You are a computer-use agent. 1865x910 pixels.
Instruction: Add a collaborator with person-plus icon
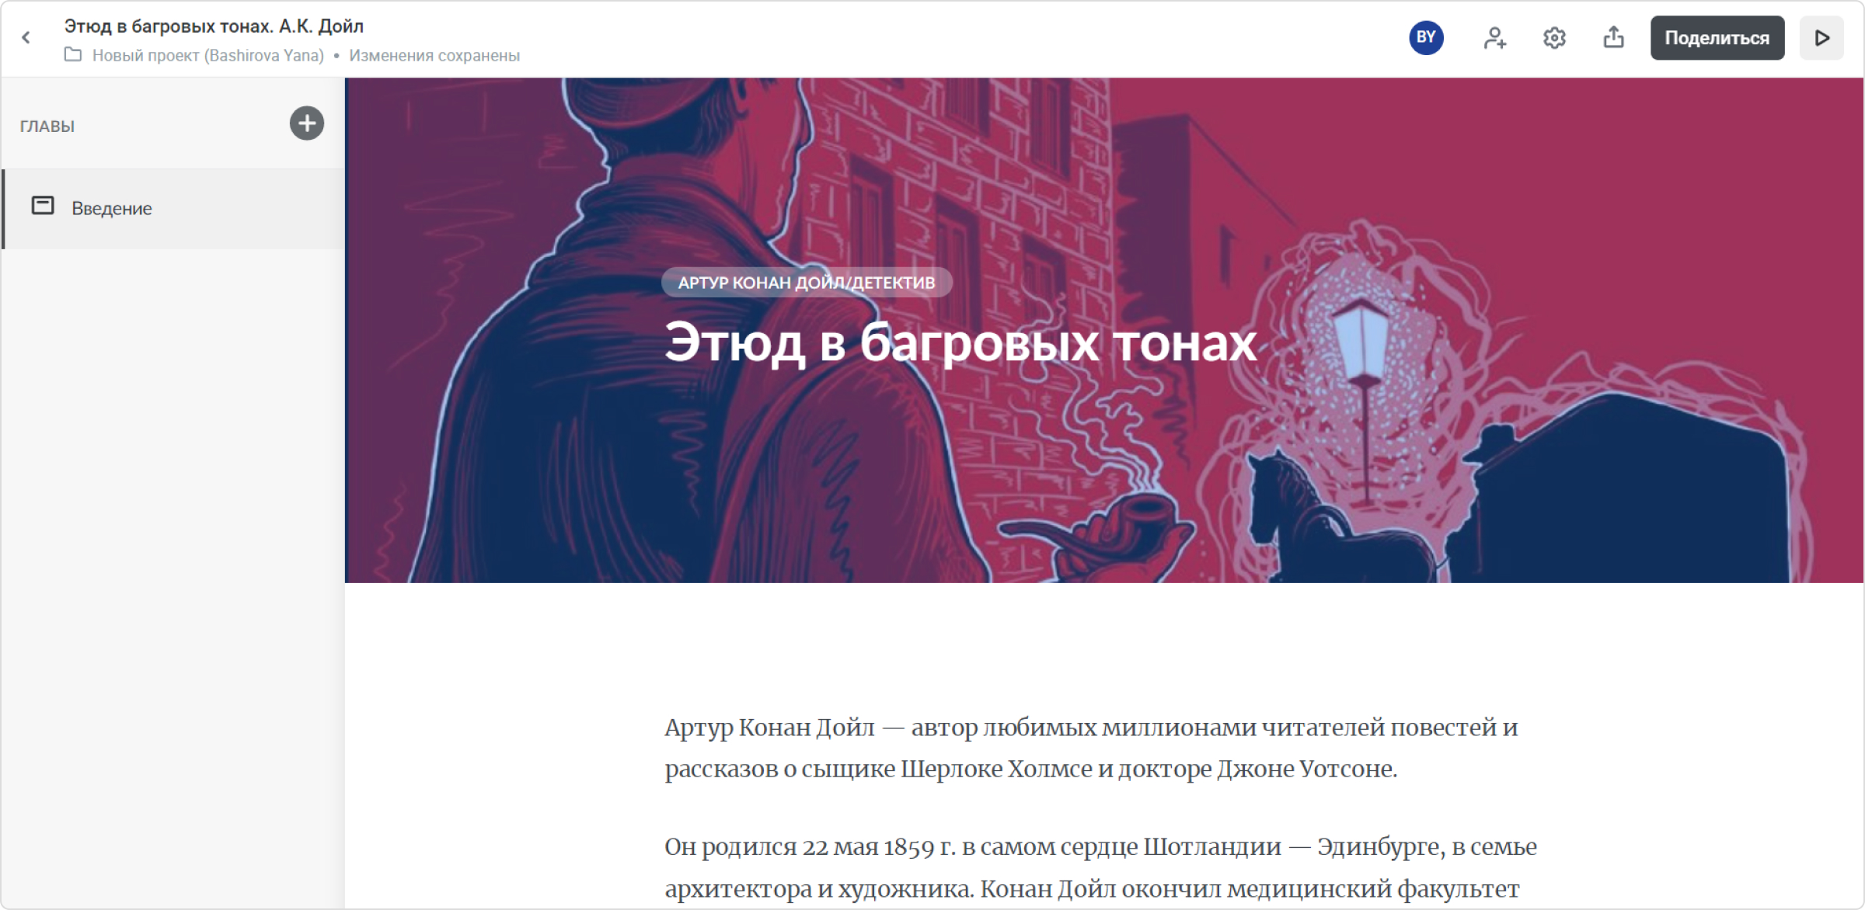pyautogui.click(x=1494, y=38)
